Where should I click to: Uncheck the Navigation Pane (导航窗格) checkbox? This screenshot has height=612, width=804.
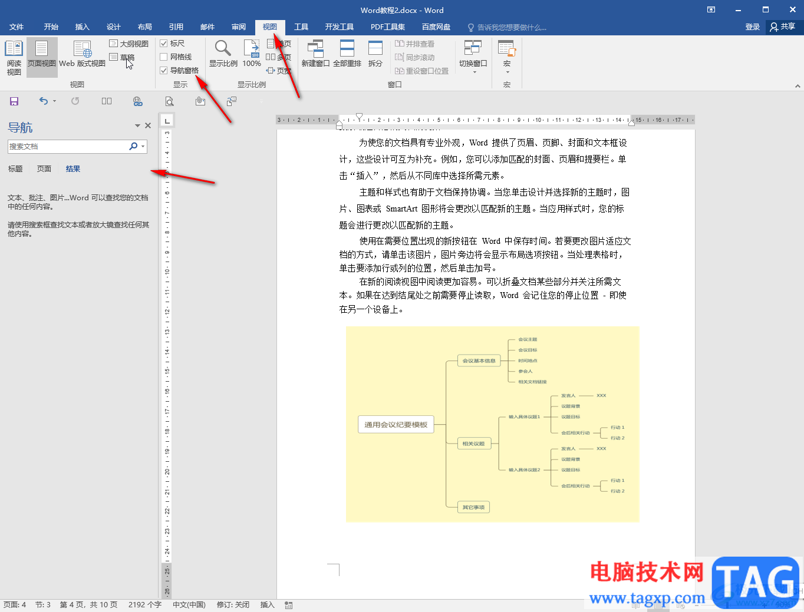point(164,71)
